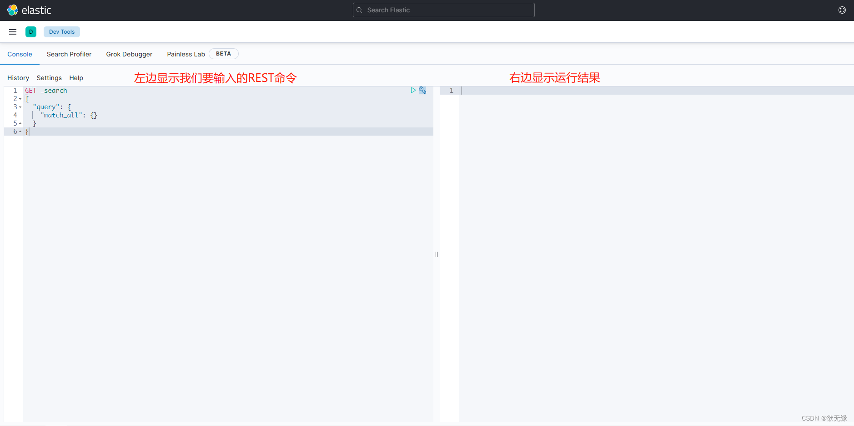Open console Help
The width and height of the screenshot is (854, 426).
(x=76, y=78)
